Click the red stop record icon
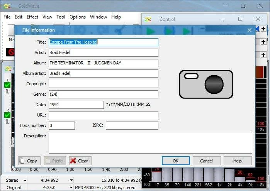Viewport: 270px width, 191px height. [10, 52]
